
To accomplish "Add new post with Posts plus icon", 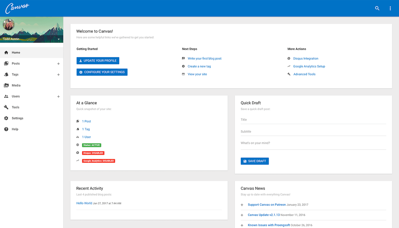I will (x=58, y=64).
